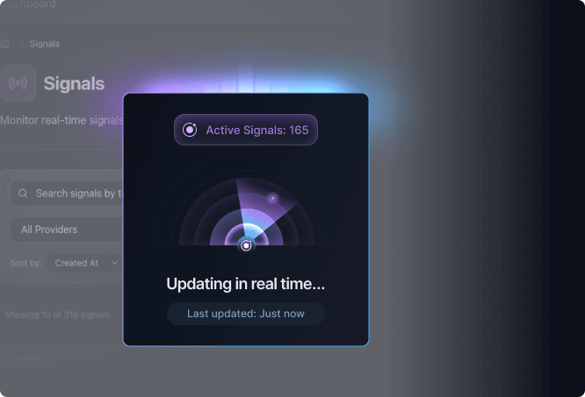Click the magnifier icon in search box
585x397 pixels.
[23, 193]
